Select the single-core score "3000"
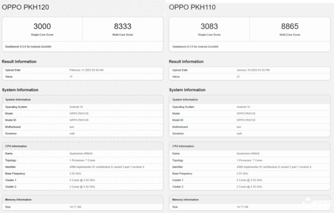 point(42,26)
